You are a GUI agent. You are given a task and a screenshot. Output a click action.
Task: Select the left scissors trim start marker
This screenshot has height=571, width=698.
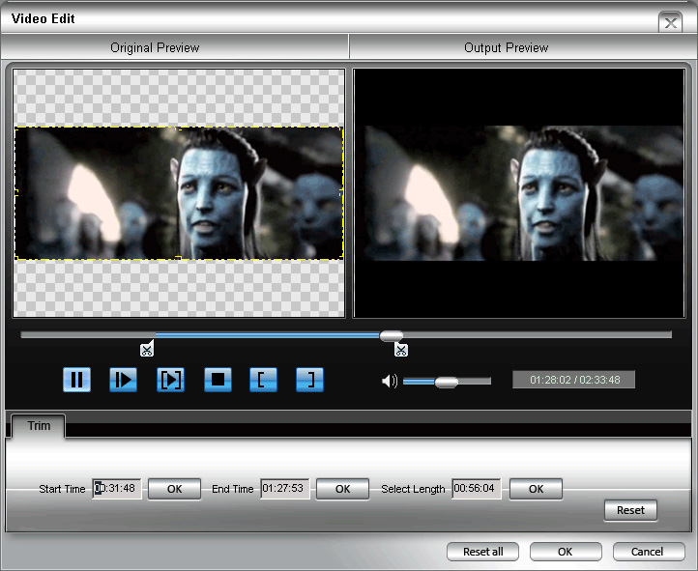(147, 349)
